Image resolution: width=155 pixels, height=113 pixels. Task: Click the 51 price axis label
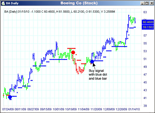145,59
